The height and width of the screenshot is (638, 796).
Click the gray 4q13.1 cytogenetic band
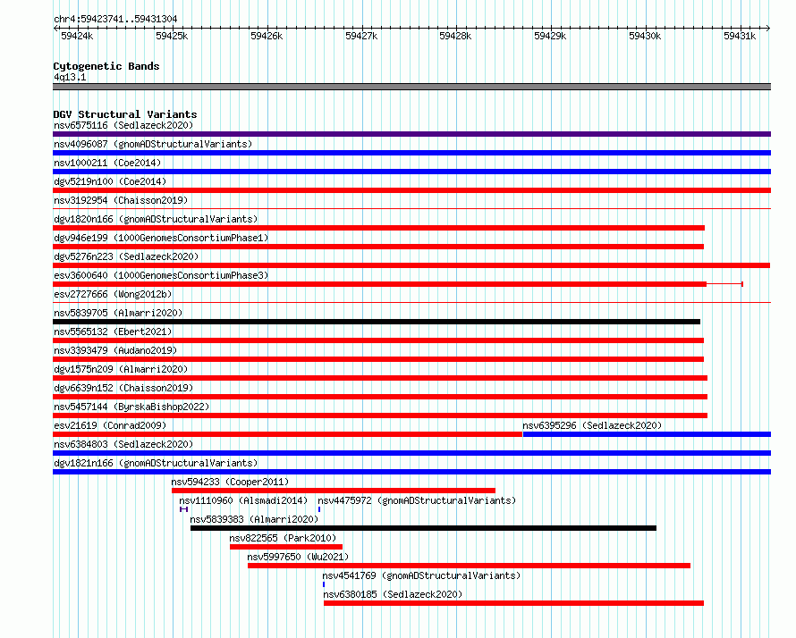coord(411,87)
